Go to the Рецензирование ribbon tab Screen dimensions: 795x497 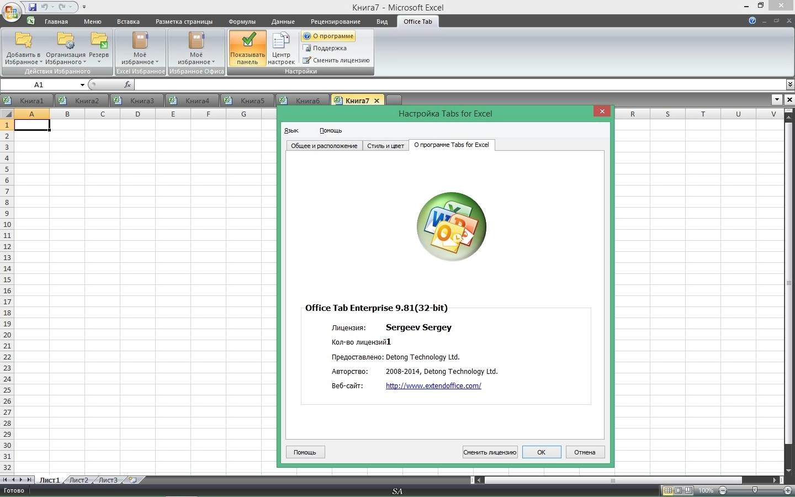click(335, 22)
